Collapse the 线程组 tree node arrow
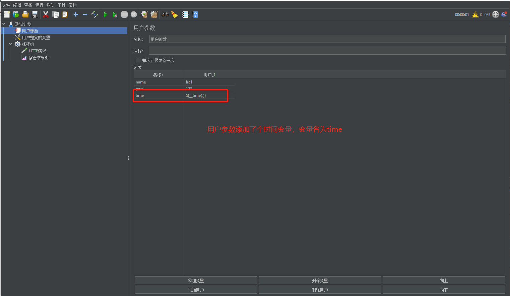The image size is (510, 296). (10, 44)
